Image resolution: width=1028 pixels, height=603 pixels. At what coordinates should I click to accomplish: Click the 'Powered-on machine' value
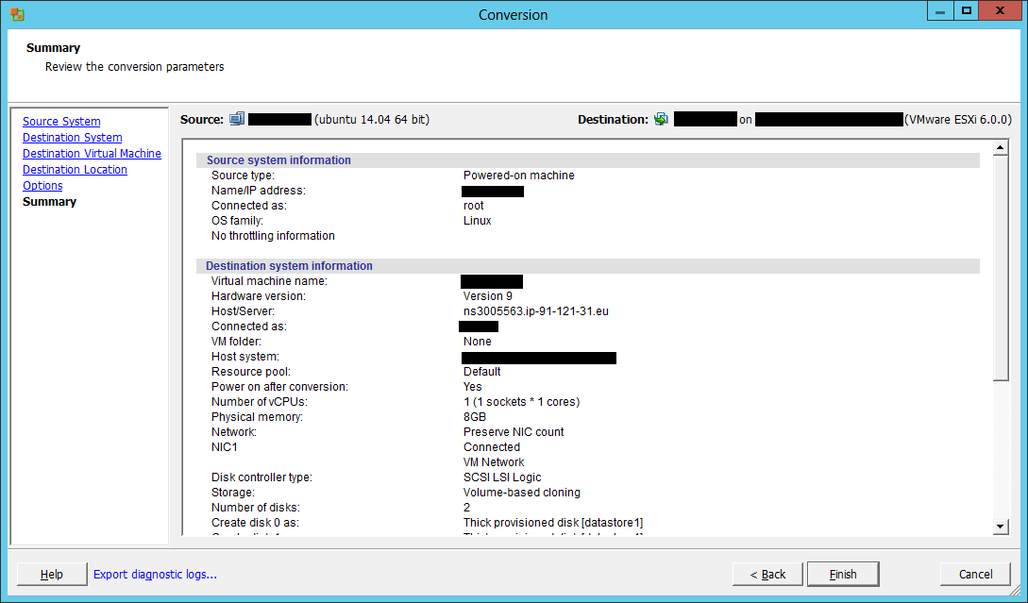[518, 175]
